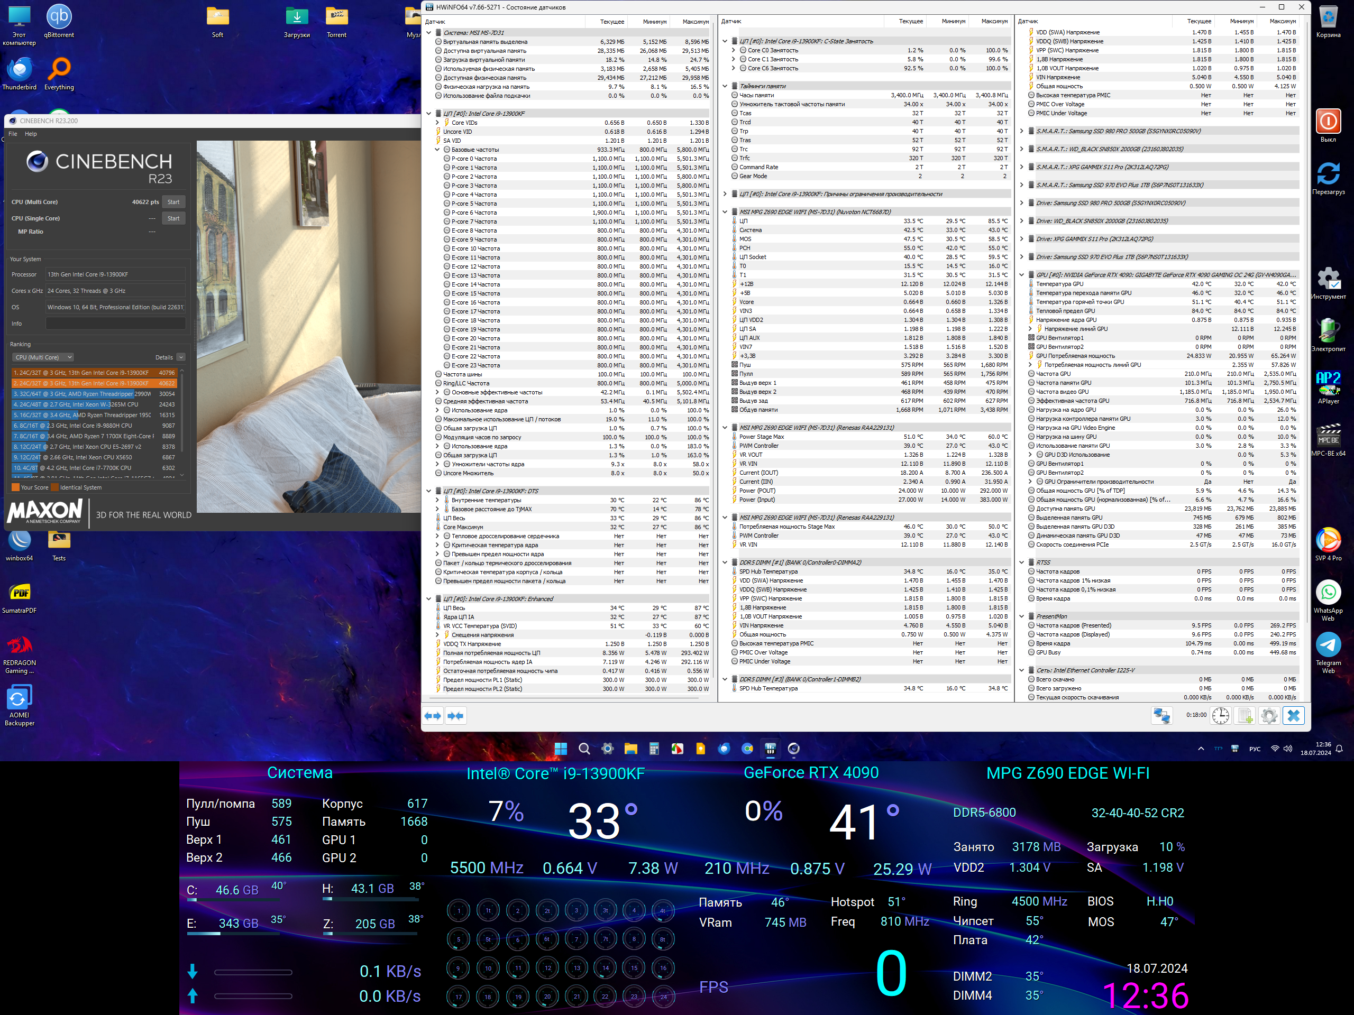Click the expand-columns double arrow icon
The height and width of the screenshot is (1015, 1354).
433,715
